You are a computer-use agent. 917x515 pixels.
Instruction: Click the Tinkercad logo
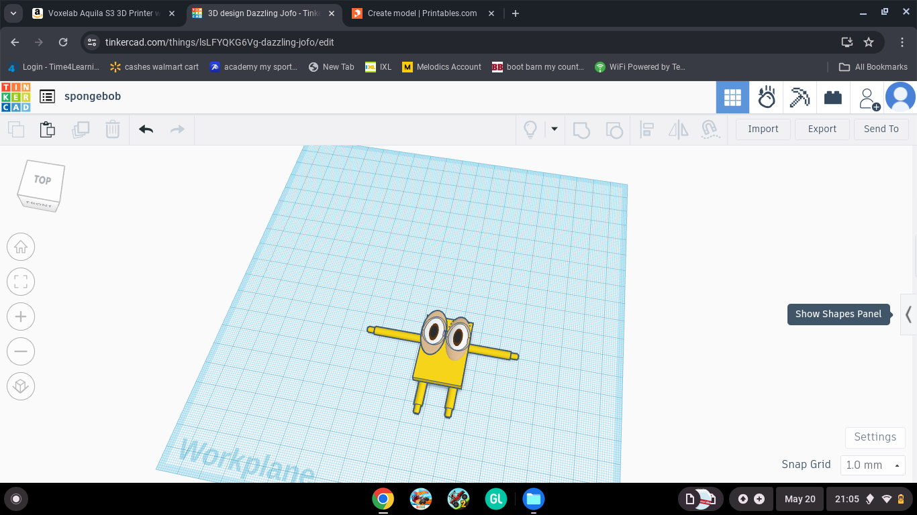[15, 97]
